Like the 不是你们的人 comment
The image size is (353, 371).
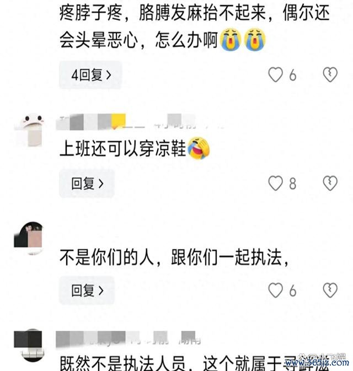point(275,290)
